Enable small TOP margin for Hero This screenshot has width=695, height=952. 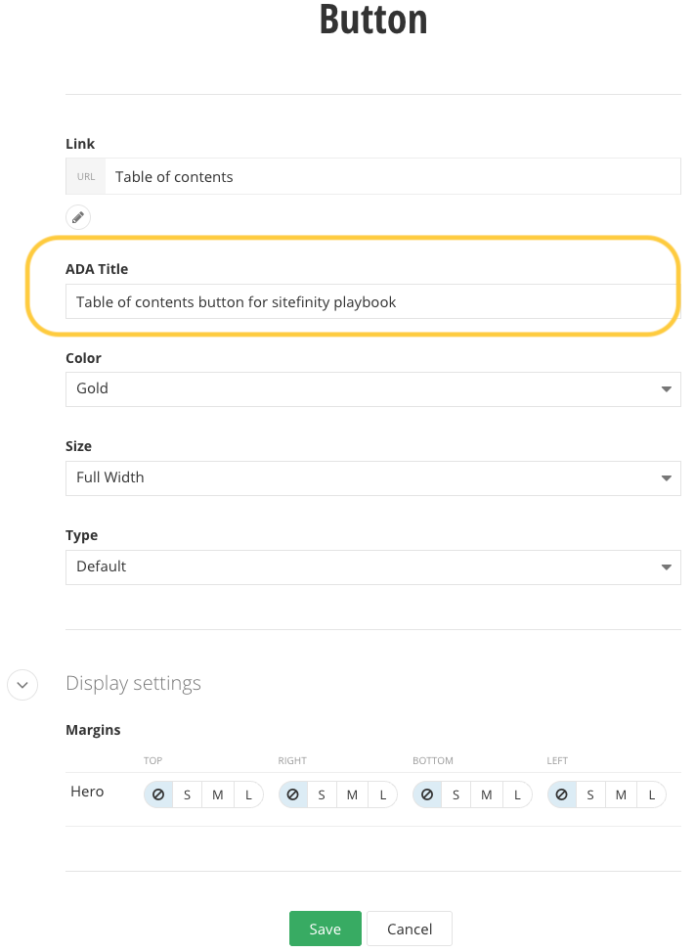pos(187,793)
